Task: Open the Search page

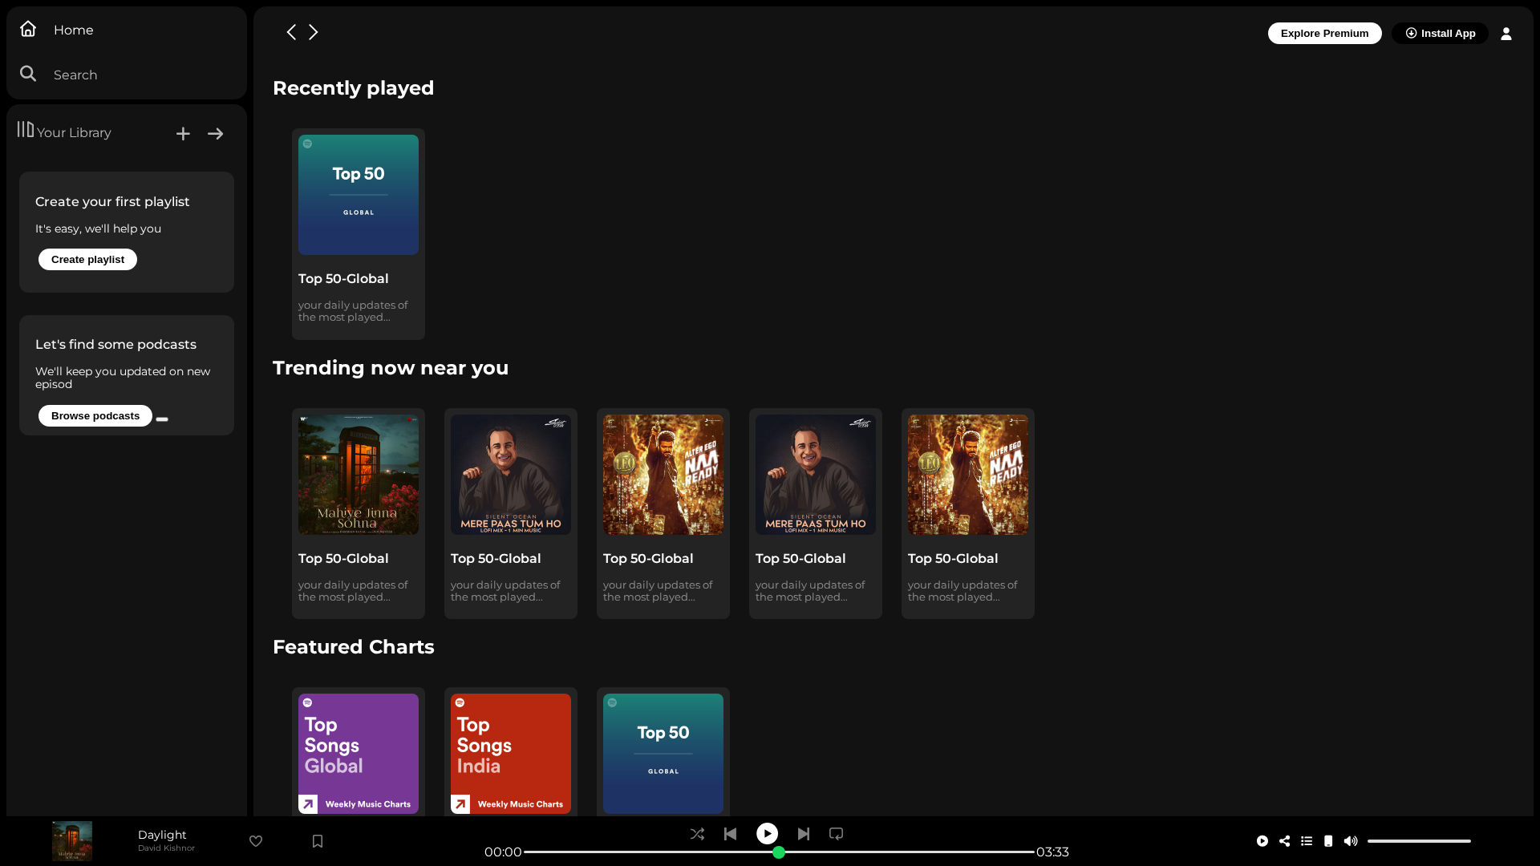Action: pyautogui.click(x=58, y=75)
